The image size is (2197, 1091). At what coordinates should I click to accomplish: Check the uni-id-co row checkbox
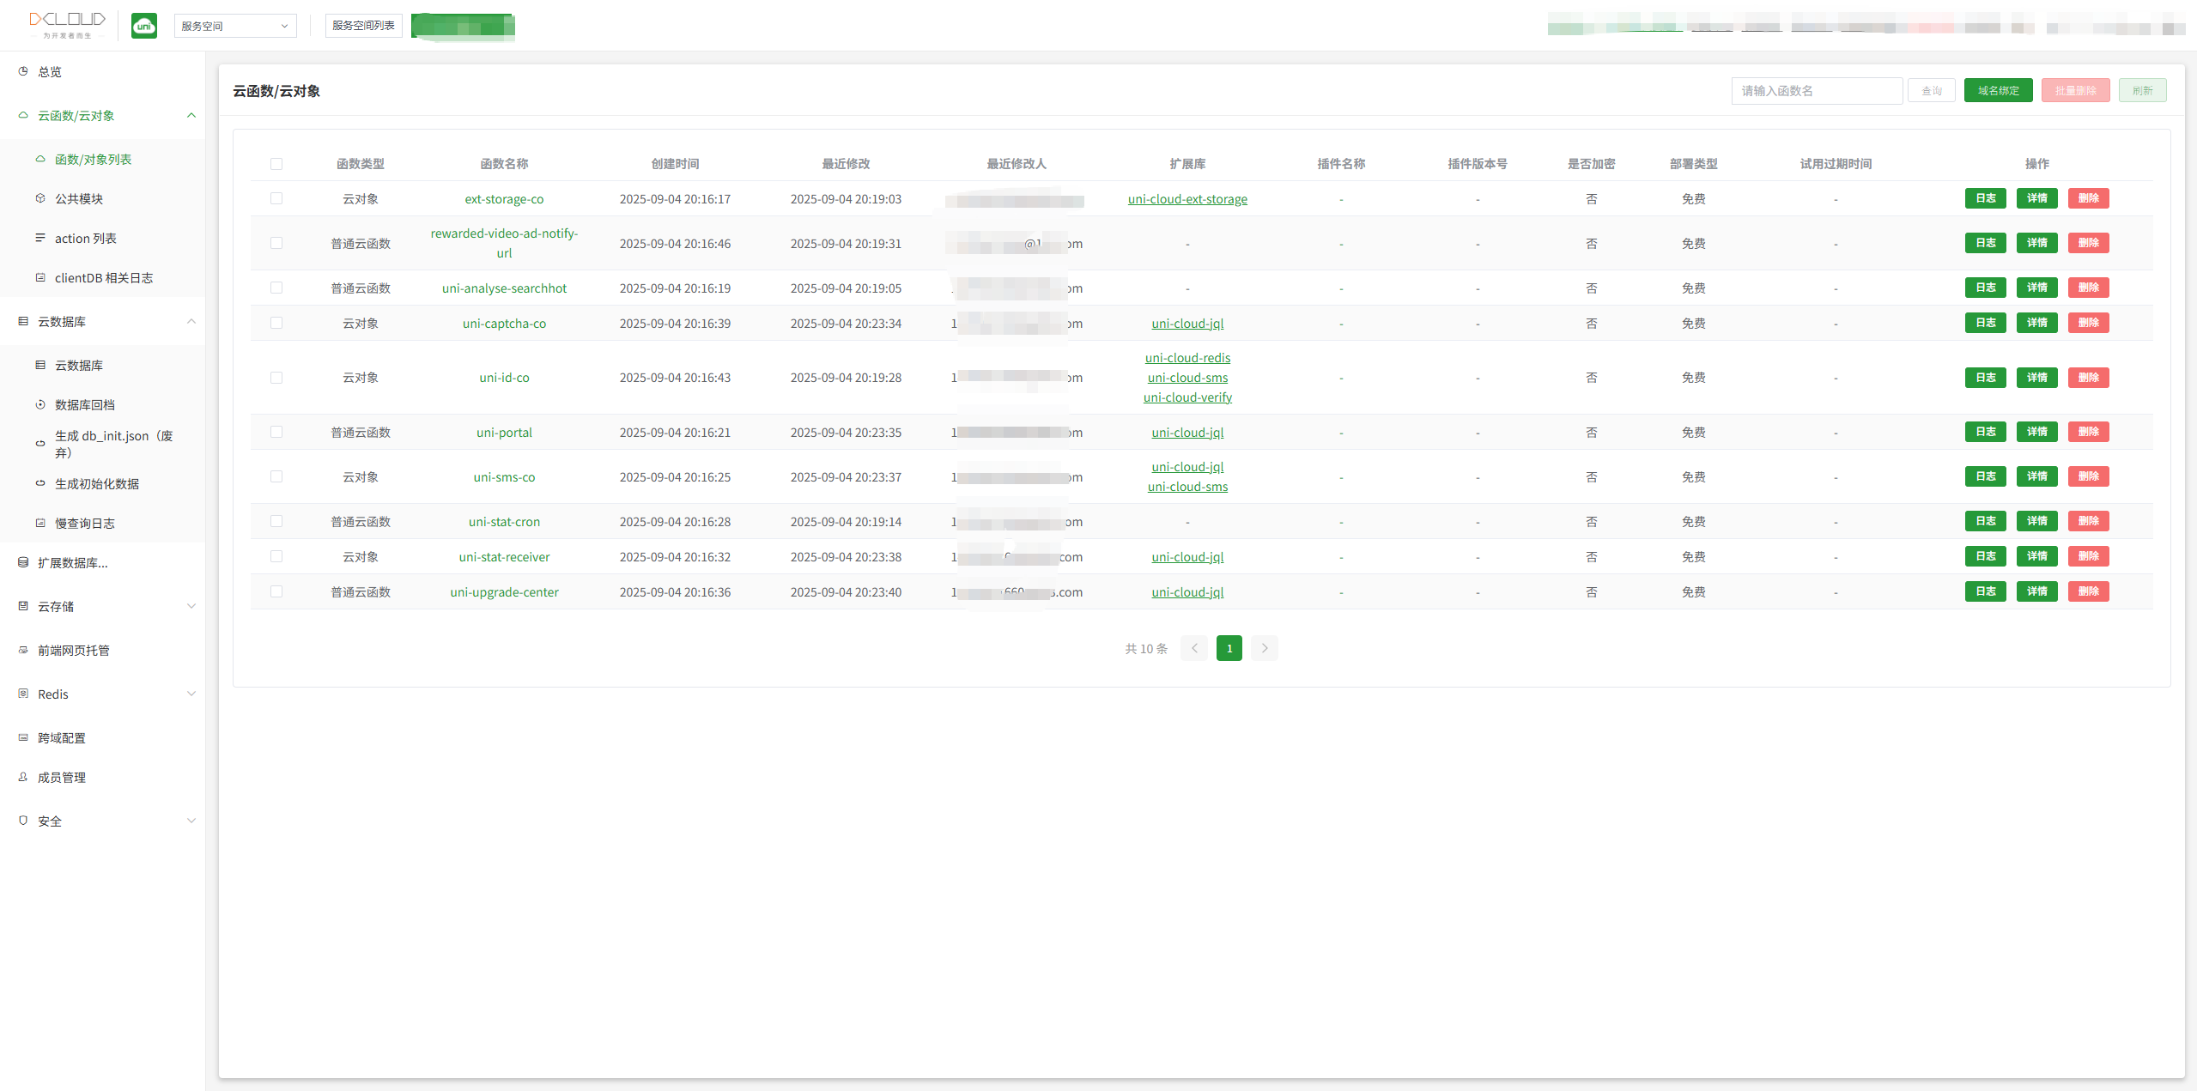276,378
